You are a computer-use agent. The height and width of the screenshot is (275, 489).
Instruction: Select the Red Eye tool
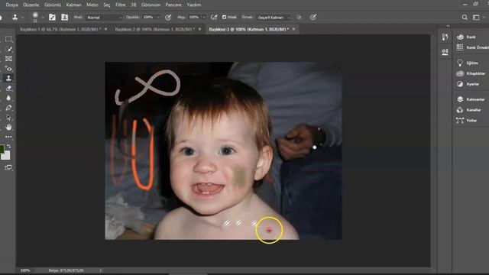(8, 69)
